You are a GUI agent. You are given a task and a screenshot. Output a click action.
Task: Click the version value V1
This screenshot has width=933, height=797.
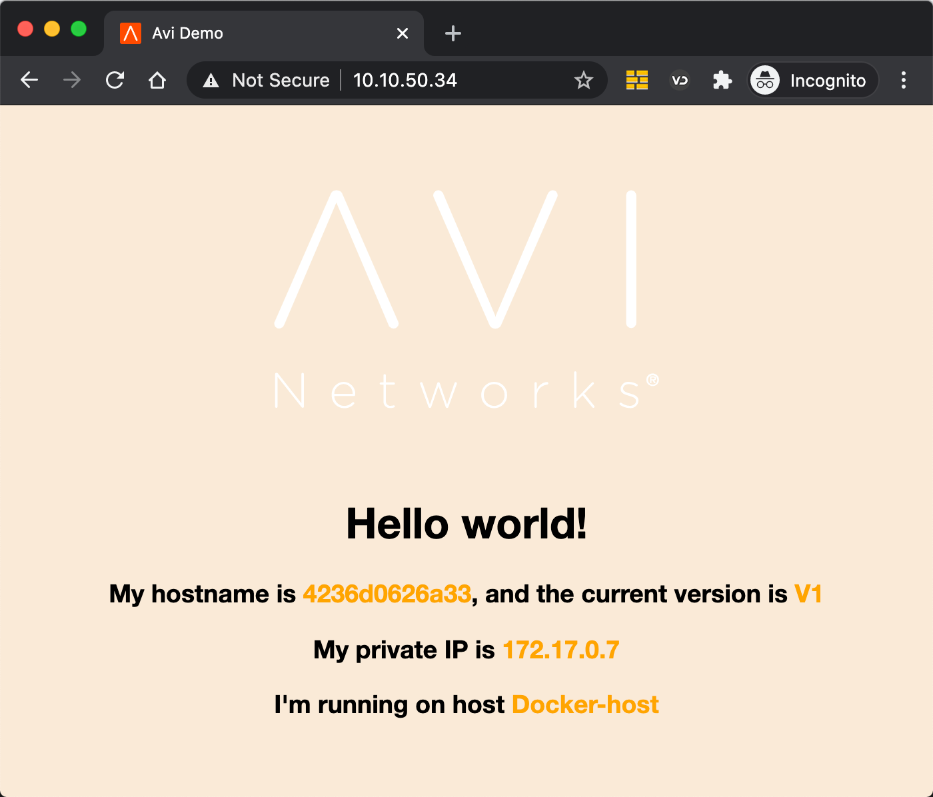tap(808, 594)
